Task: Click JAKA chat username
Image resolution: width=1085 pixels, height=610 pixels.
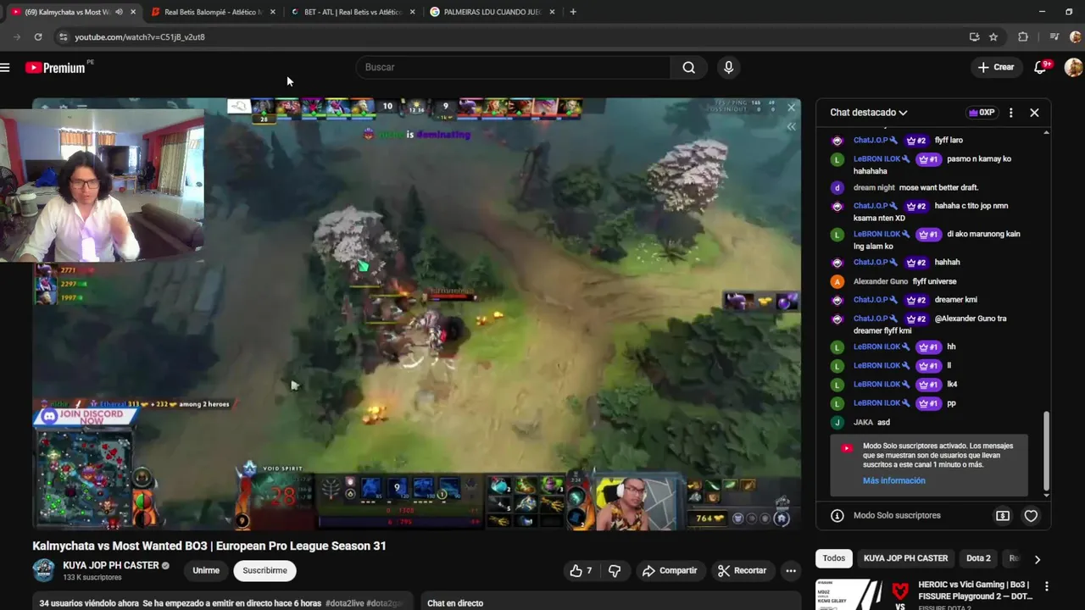Action: pyautogui.click(x=863, y=422)
